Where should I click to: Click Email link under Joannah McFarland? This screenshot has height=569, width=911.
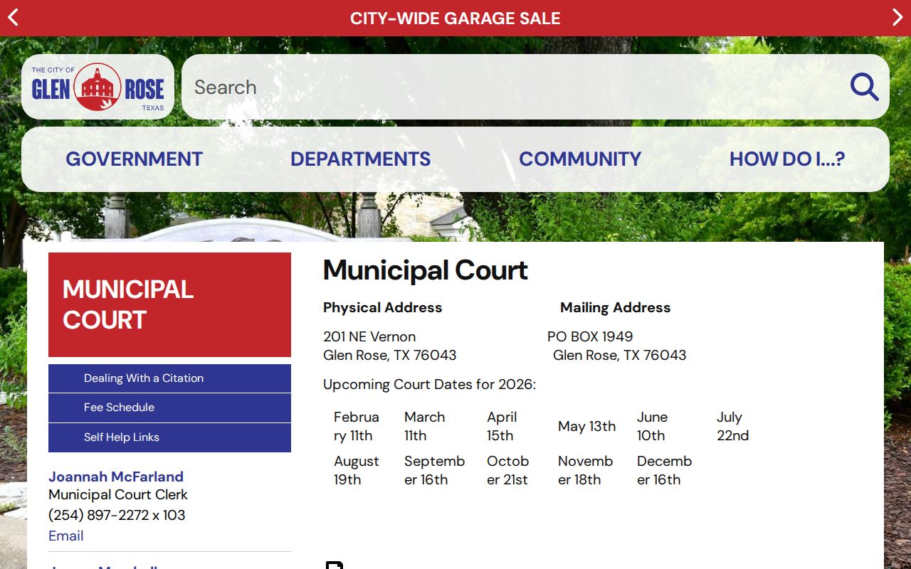66,536
